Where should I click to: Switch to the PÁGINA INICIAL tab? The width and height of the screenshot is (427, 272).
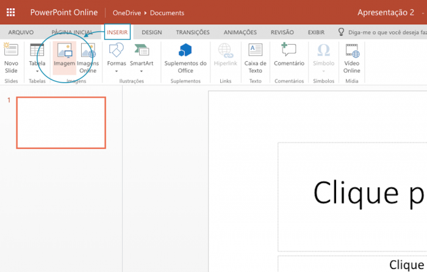[73, 32]
